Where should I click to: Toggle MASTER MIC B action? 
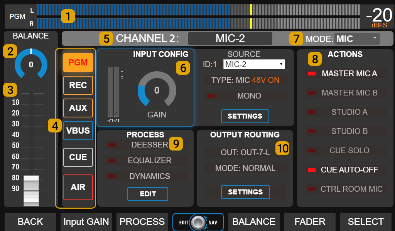346,93
